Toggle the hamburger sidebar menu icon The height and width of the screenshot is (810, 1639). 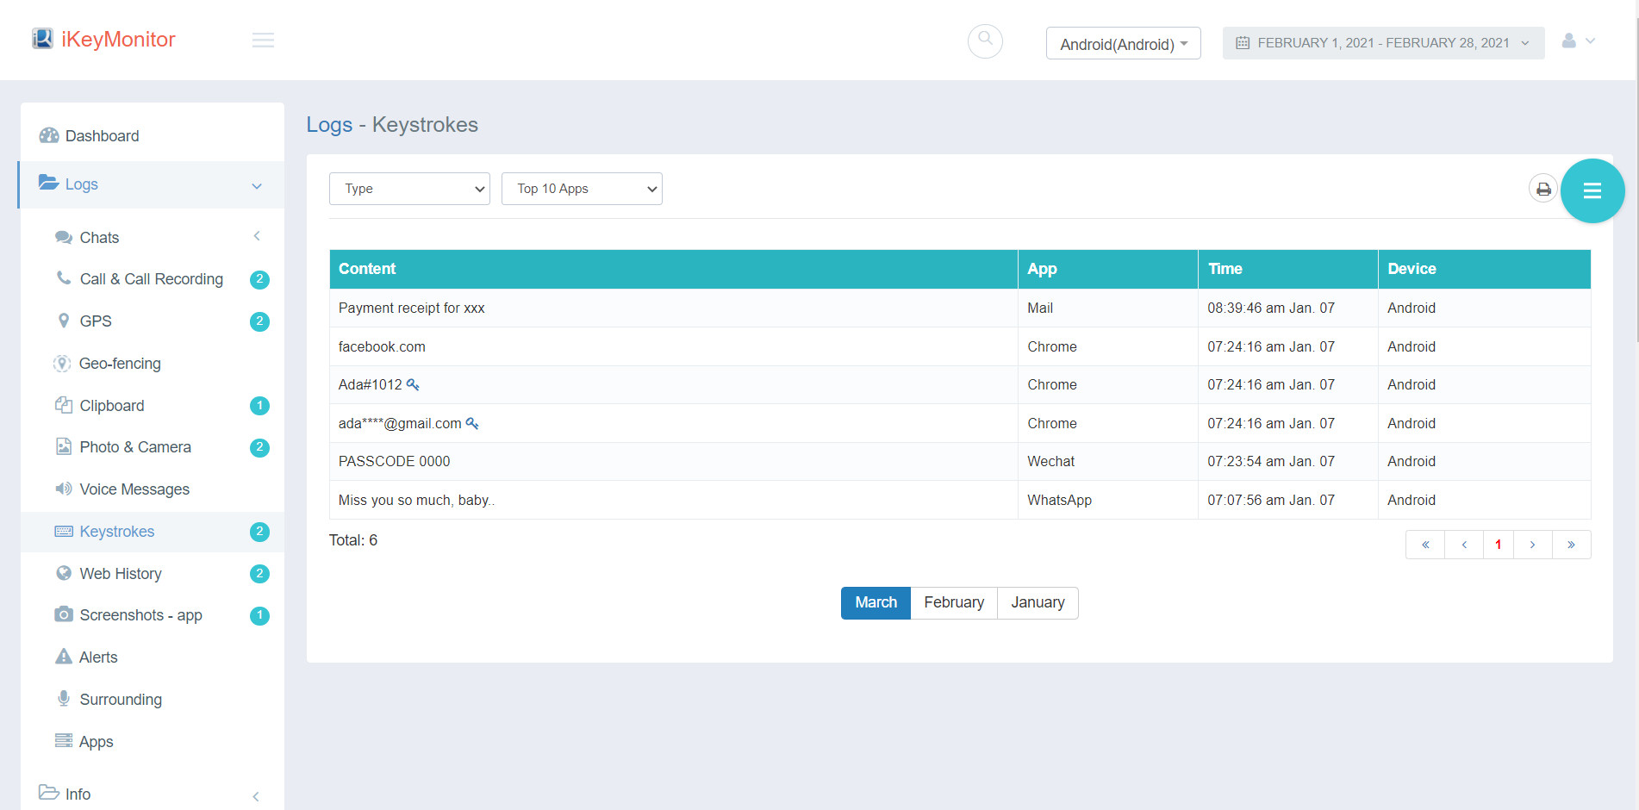pyautogui.click(x=263, y=40)
